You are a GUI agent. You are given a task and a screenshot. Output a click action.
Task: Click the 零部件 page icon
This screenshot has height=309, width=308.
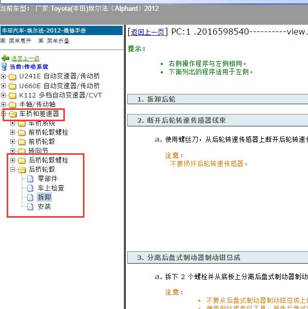pos(30,178)
